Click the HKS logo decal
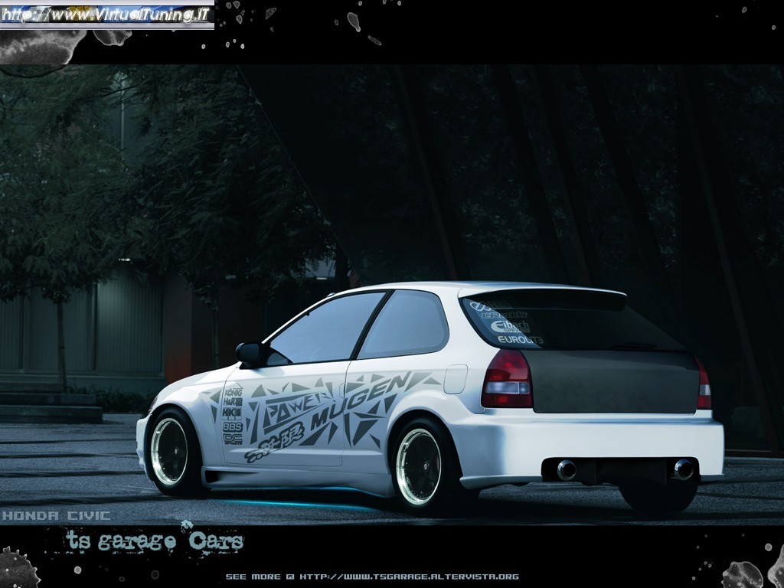784x588 pixels. [x=232, y=412]
